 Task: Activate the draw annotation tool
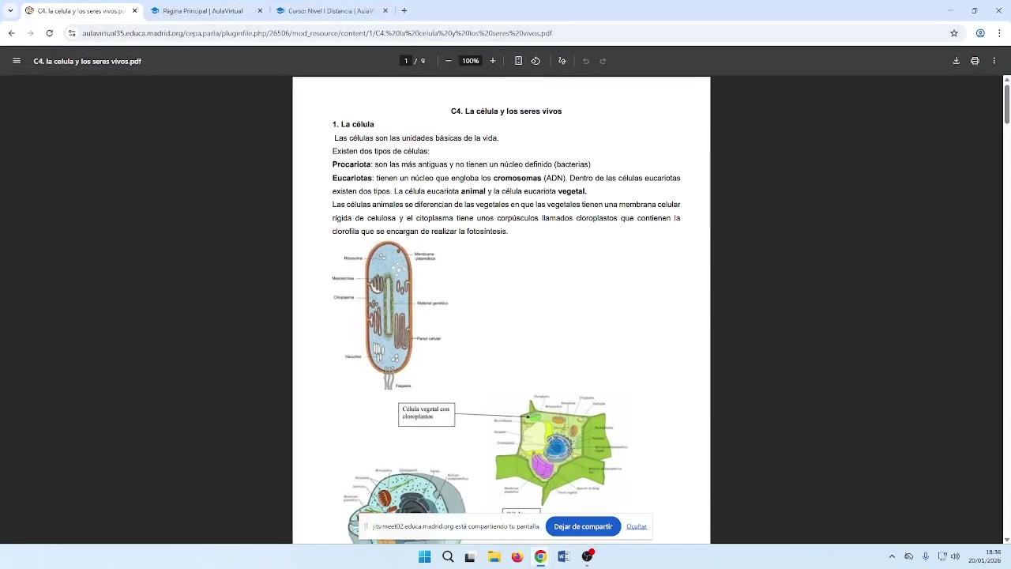click(x=562, y=61)
